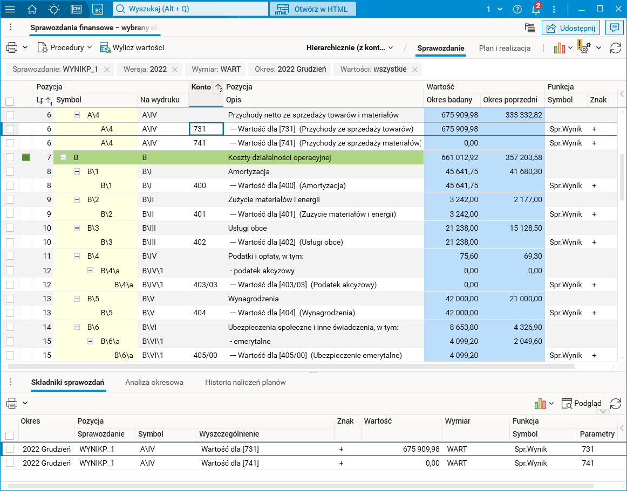Image resolution: width=627 pixels, height=491 pixels.
Task: Collapse the B\4\a tree node
Action: [90, 271]
